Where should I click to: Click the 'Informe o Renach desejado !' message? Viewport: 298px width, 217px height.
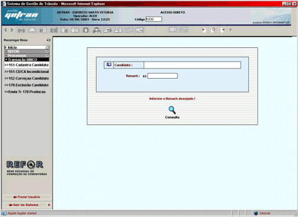click(x=172, y=99)
